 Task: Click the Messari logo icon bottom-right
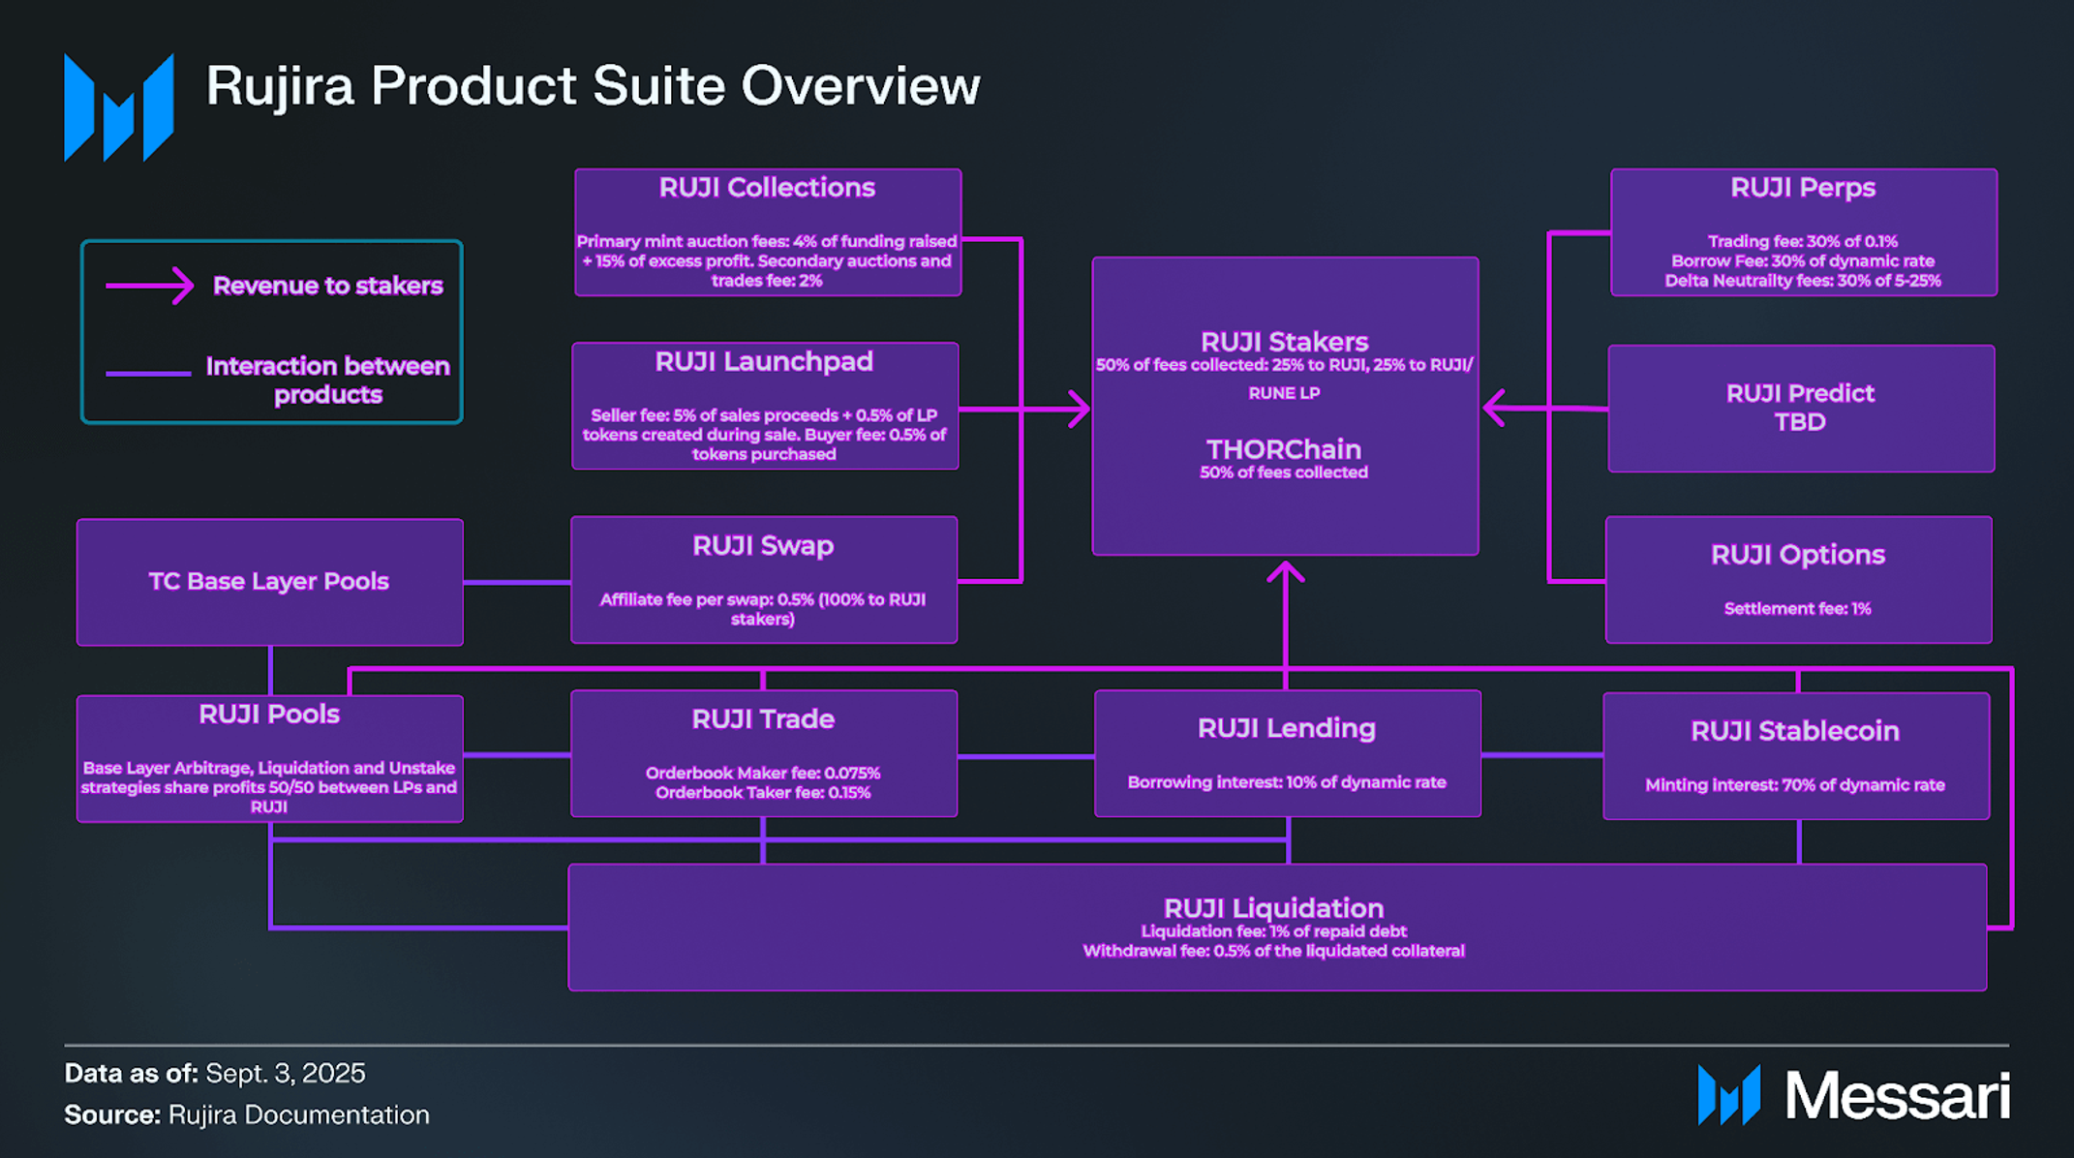(1728, 1094)
